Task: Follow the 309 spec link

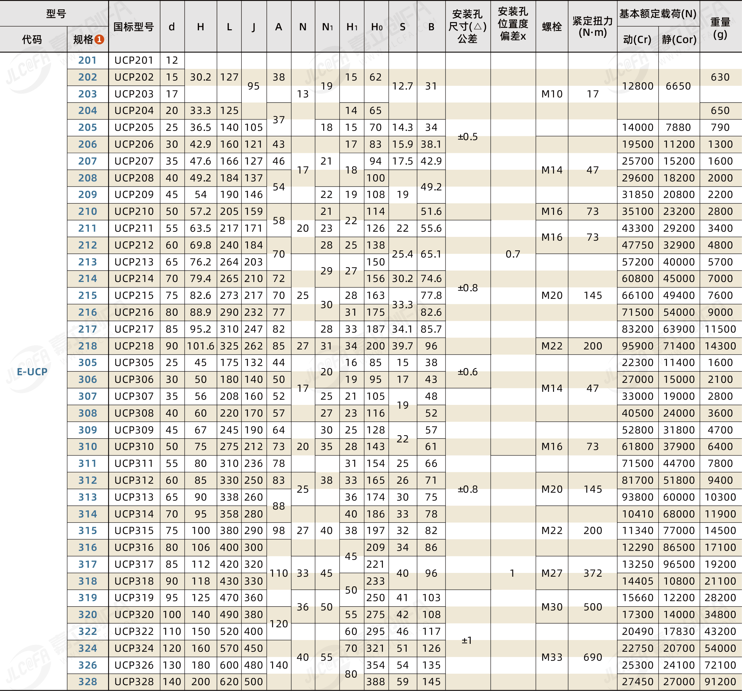Action: click(87, 430)
